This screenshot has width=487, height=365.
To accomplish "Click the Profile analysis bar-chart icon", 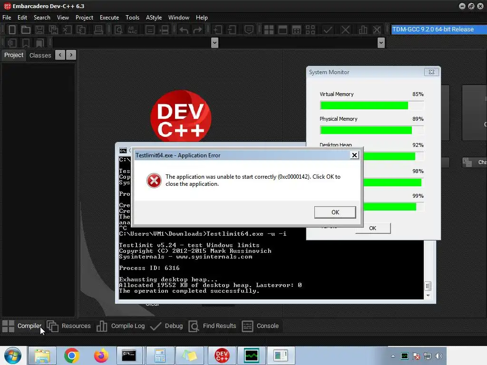I will [363, 30].
